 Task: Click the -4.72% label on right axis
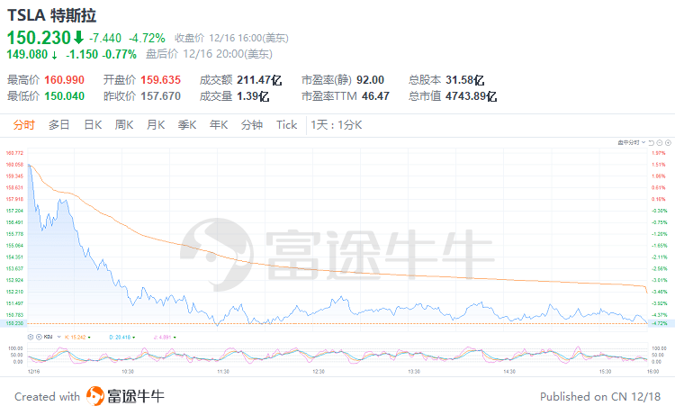click(x=660, y=323)
